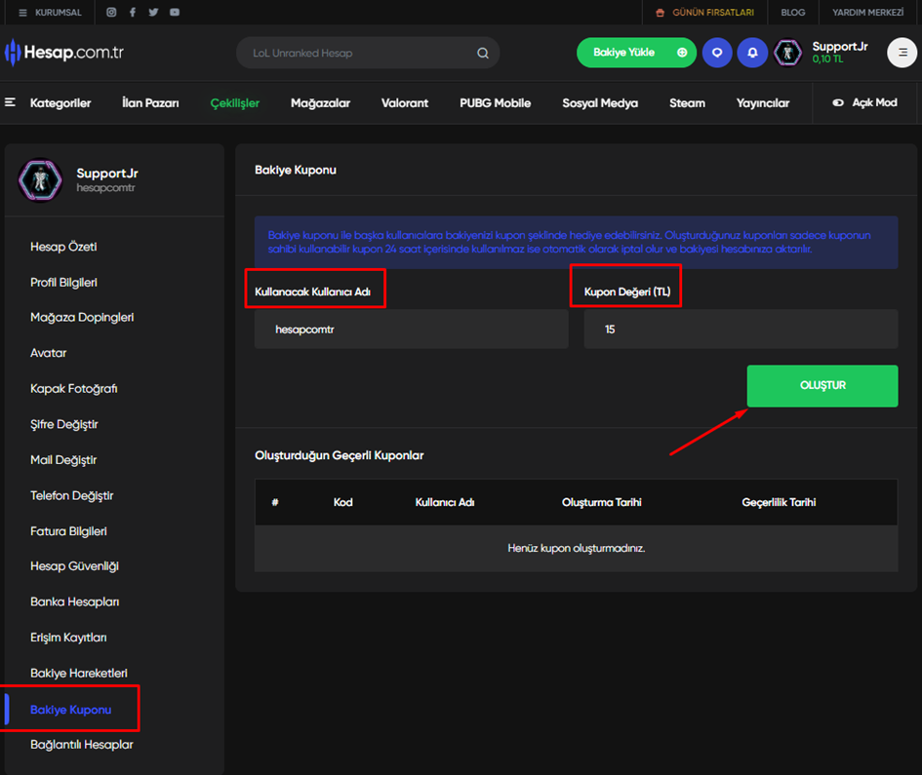Open Hesap Güvenliği in sidebar

point(74,566)
